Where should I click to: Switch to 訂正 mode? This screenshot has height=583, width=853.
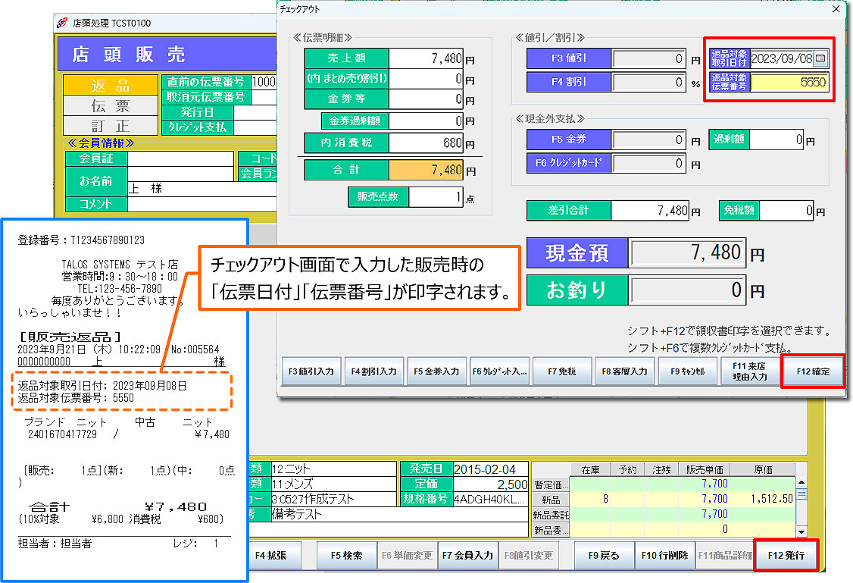111,125
